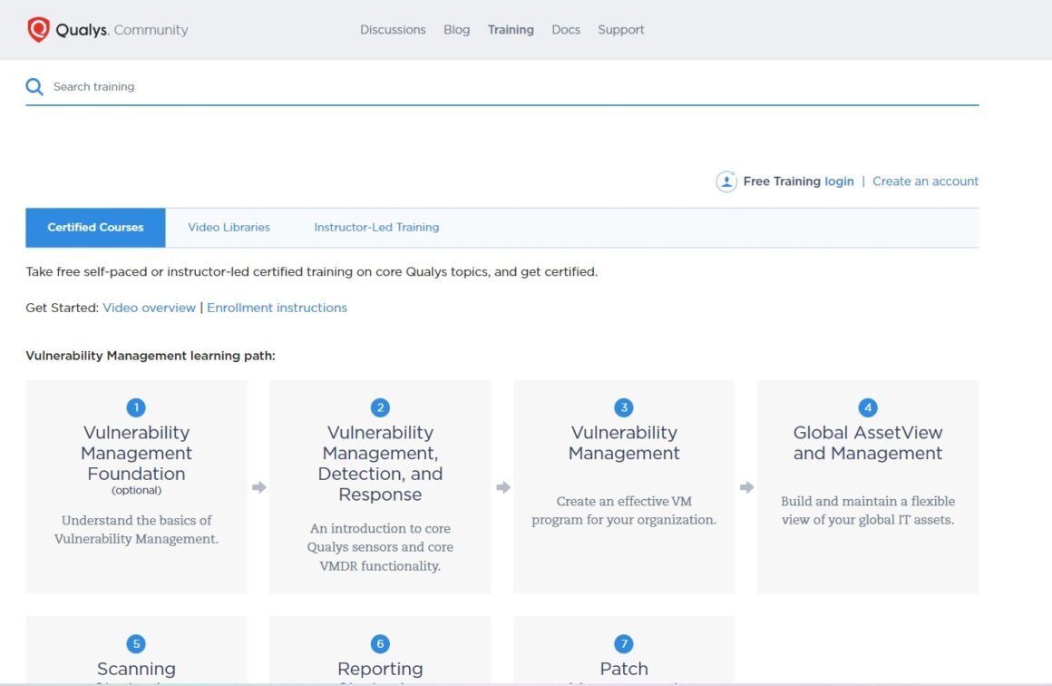Switch to the Video Libraries tab

click(229, 227)
